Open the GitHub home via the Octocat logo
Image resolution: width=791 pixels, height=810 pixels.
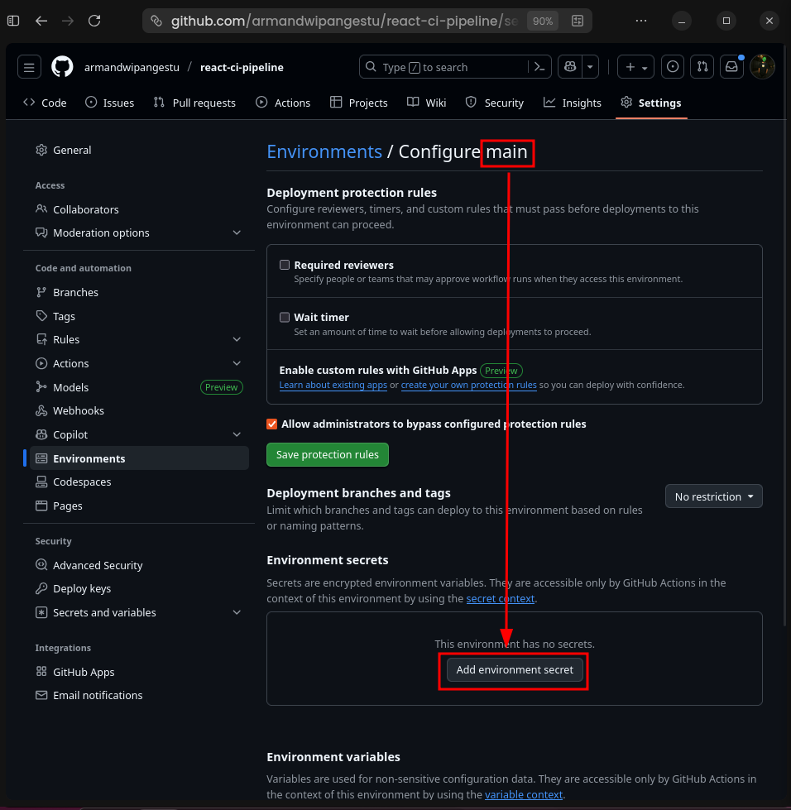click(62, 67)
